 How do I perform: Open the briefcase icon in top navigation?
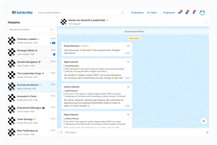point(180,12)
